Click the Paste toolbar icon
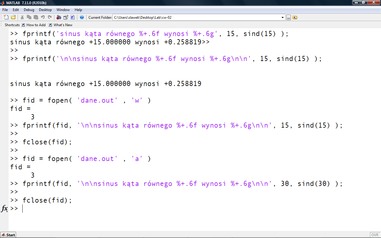The width and height of the screenshot is (381, 238). click(36, 17)
